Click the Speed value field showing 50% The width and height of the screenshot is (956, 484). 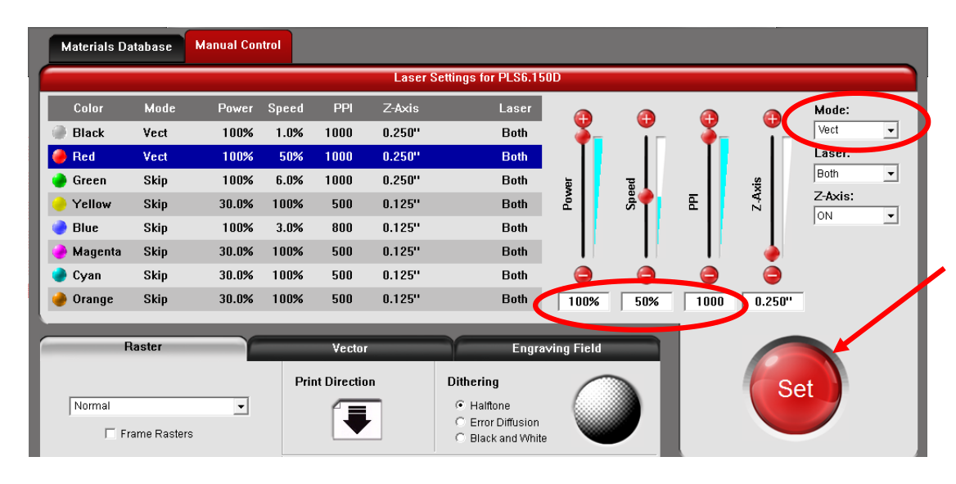647,301
